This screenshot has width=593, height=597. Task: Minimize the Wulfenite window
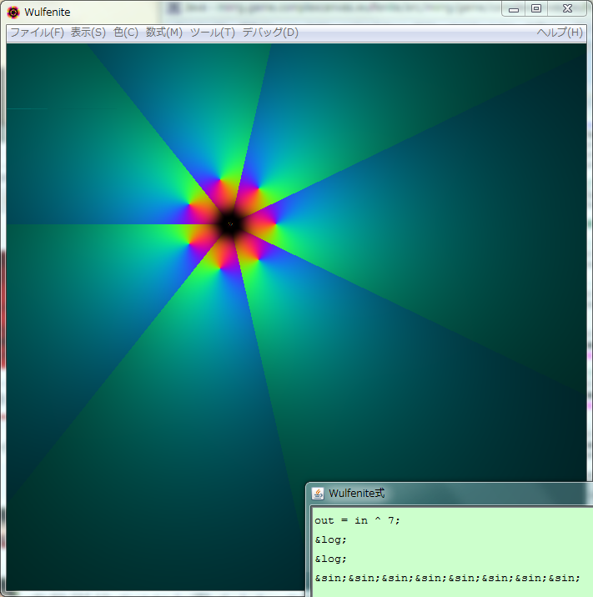[514, 9]
